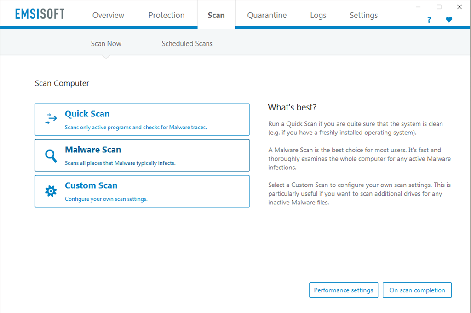The height and width of the screenshot is (313, 471).
Task: Start a Malware Scan via its title
Action: (x=93, y=150)
